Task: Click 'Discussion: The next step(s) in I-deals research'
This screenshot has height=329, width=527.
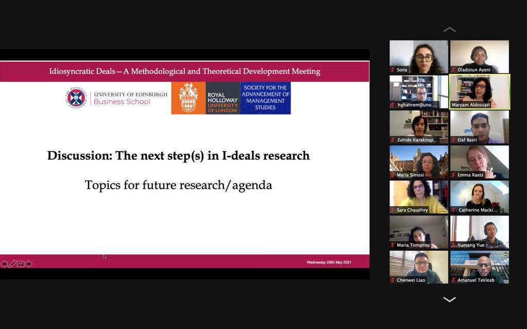Action: tap(179, 156)
